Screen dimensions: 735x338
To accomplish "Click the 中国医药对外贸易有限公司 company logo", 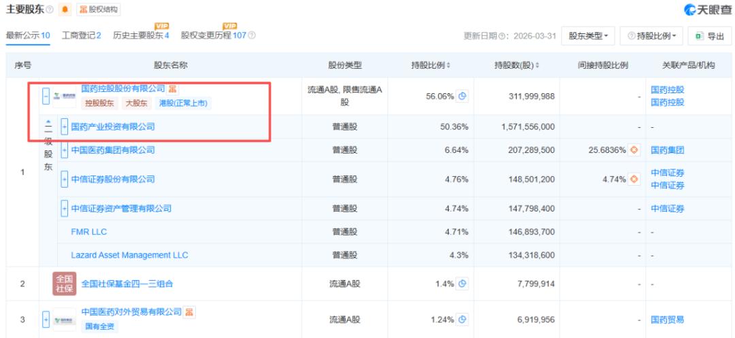I will [x=64, y=320].
